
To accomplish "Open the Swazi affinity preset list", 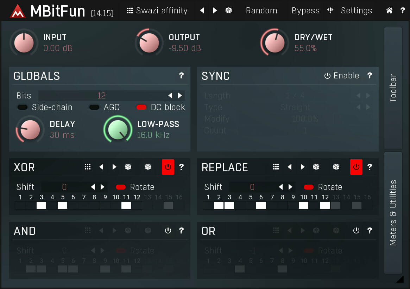I will click(157, 11).
